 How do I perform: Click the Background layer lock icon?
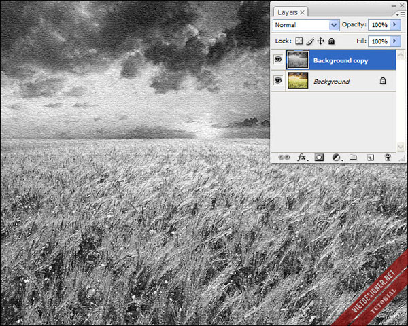click(x=383, y=81)
